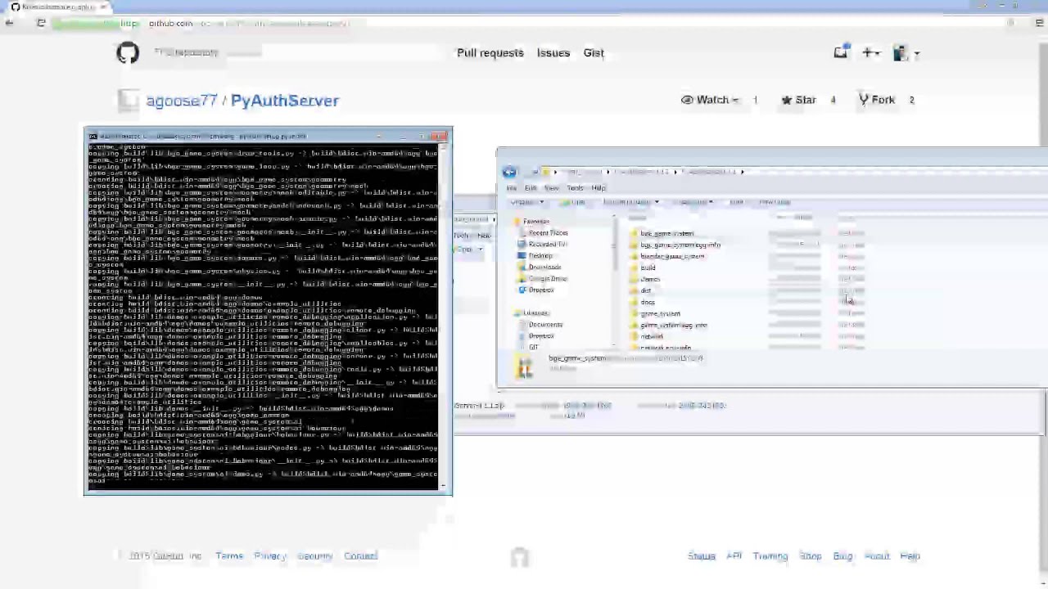Open the PyAuthServer repository link

pos(284,101)
